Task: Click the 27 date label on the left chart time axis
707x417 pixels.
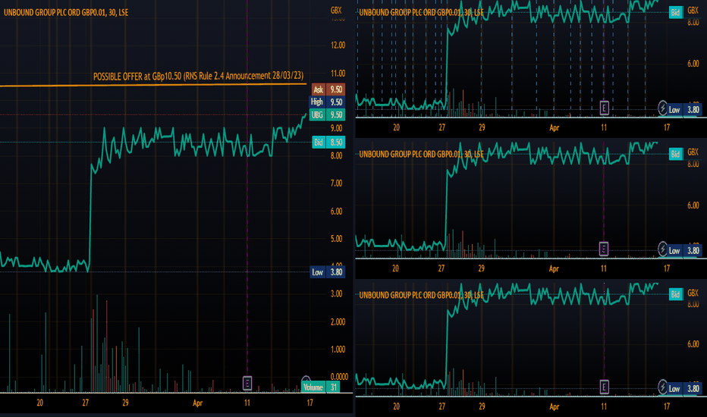Action: 86,403
